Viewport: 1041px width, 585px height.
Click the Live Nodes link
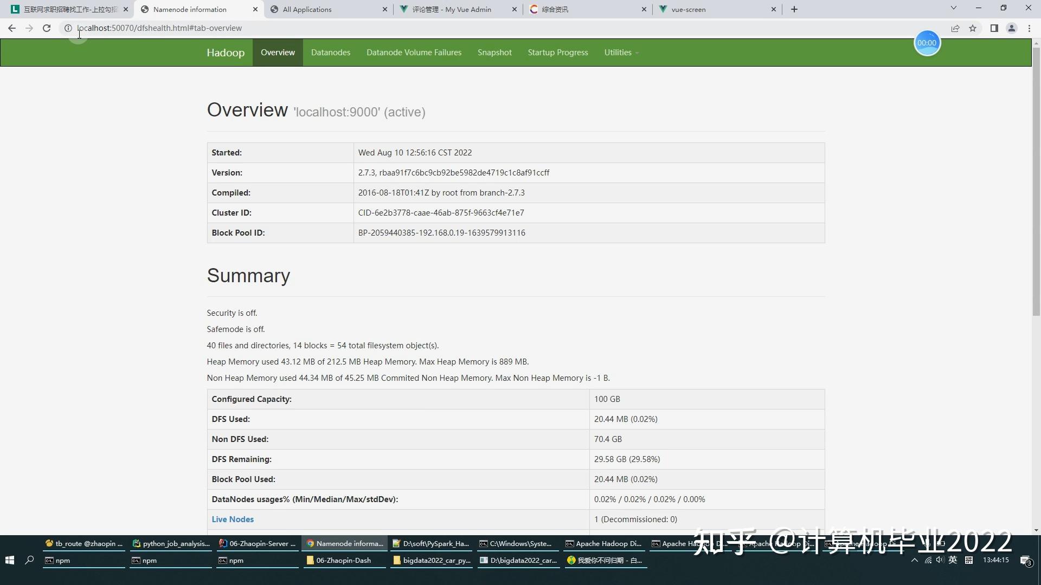pyautogui.click(x=233, y=519)
